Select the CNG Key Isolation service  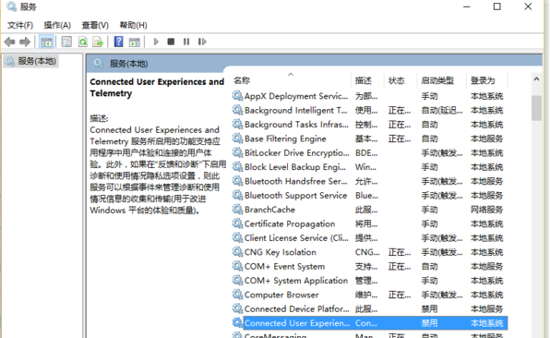[370, 252]
